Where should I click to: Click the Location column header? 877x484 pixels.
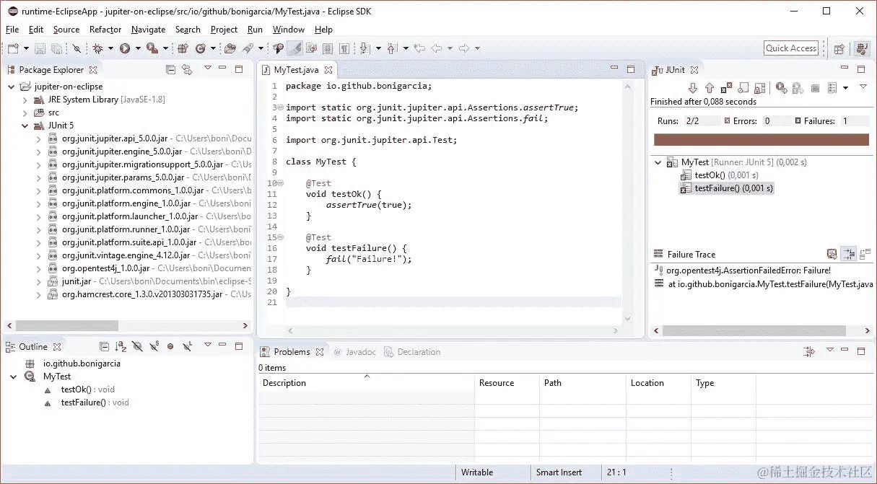[x=658, y=383]
